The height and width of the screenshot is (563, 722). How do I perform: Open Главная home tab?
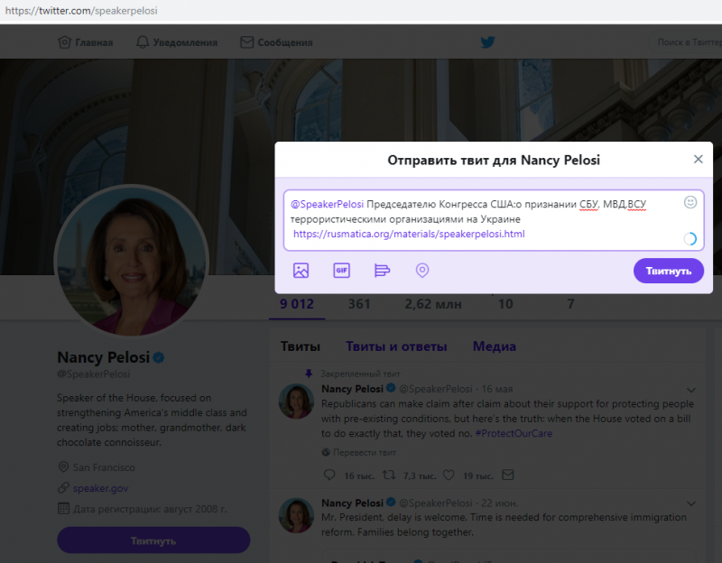tap(85, 42)
